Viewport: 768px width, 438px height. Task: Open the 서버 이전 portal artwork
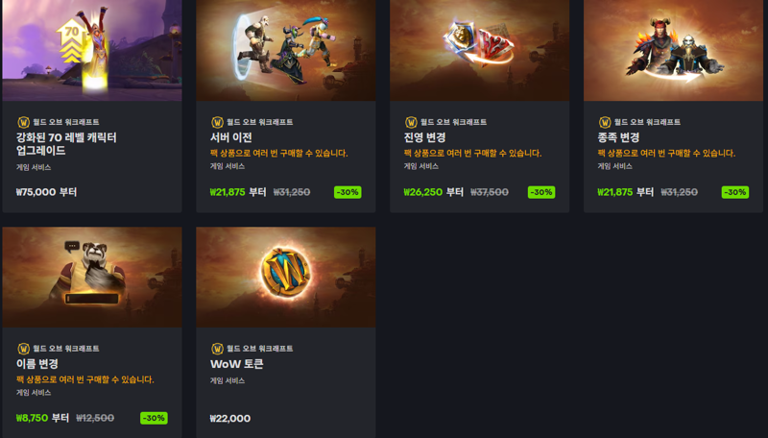coord(286,50)
